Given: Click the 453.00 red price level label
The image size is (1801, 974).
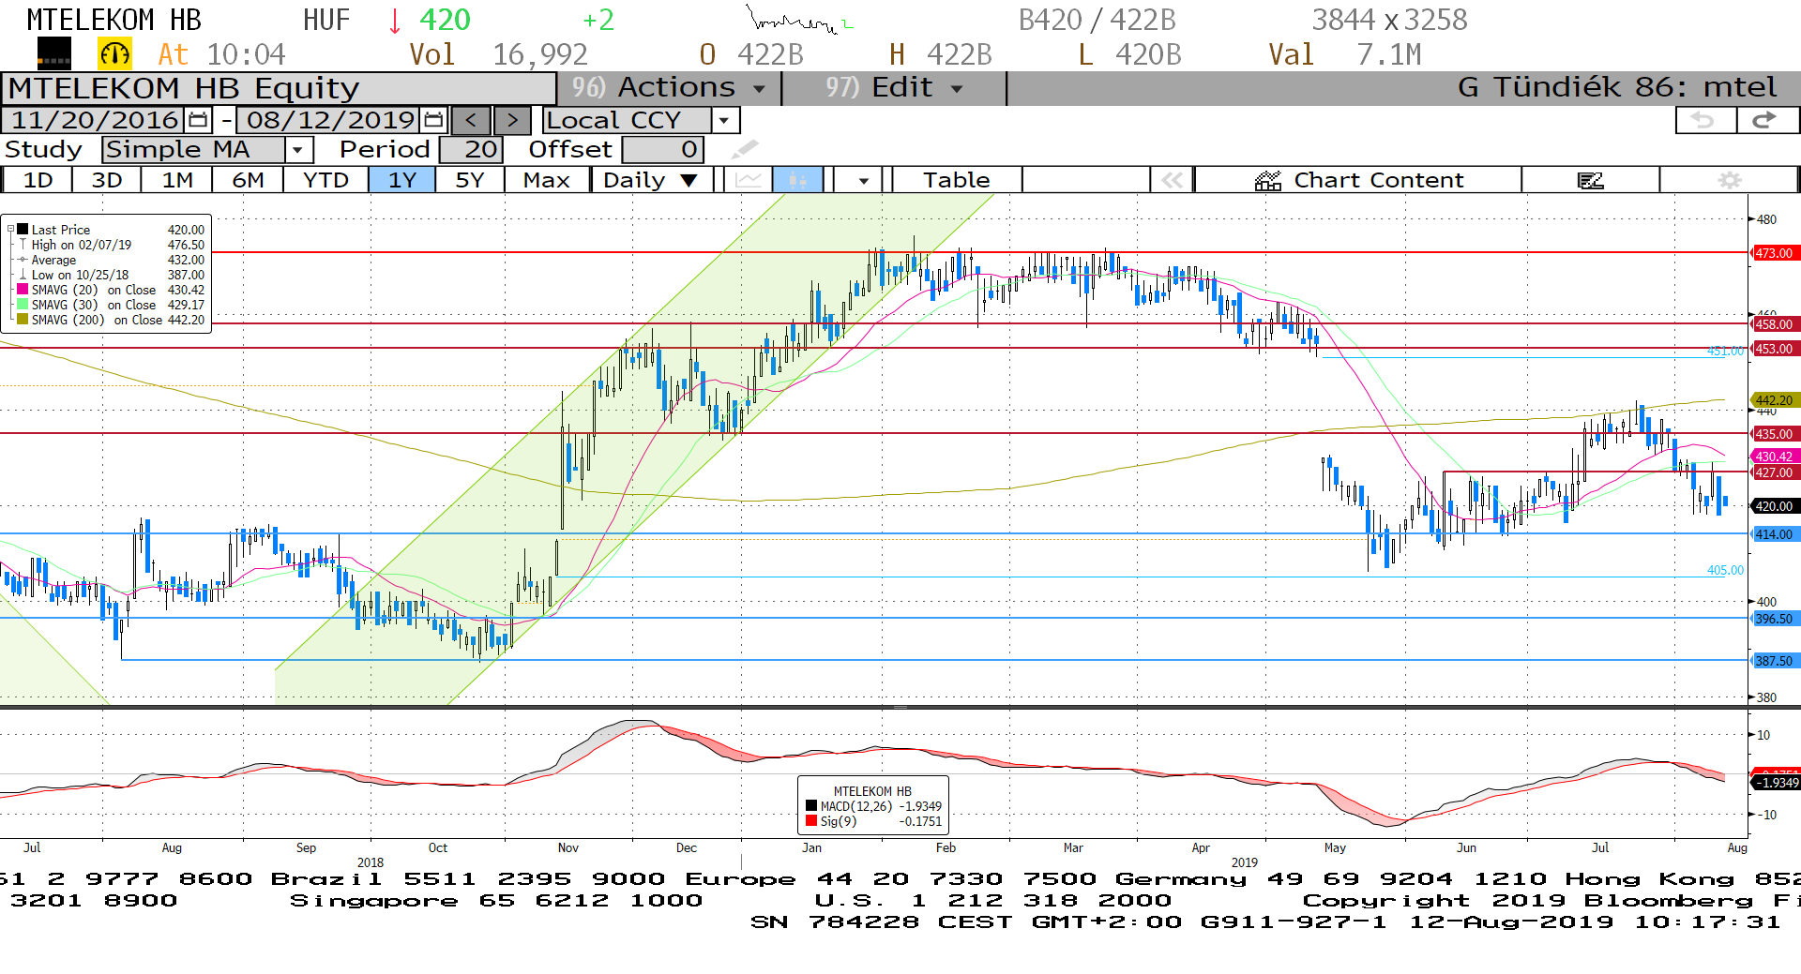Looking at the screenshot, I should point(1774,349).
